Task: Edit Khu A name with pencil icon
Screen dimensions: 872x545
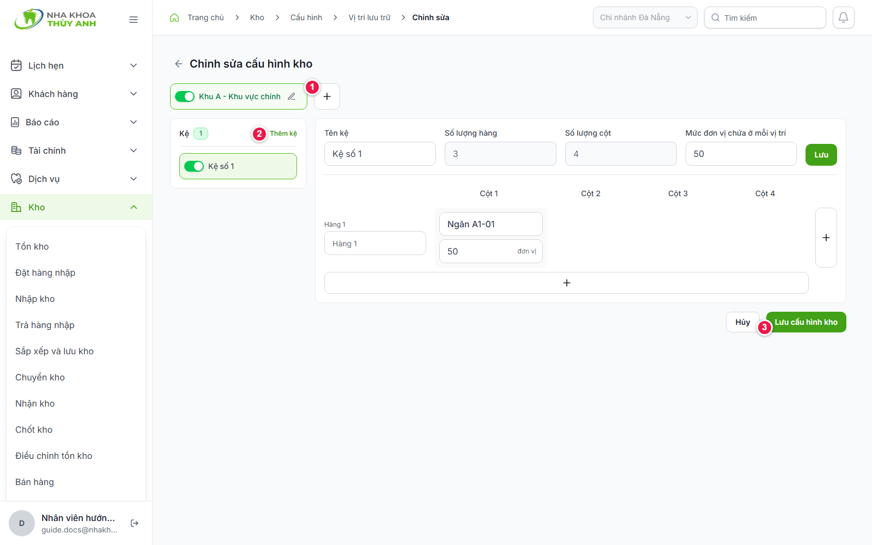Action: pyautogui.click(x=292, y=96)
